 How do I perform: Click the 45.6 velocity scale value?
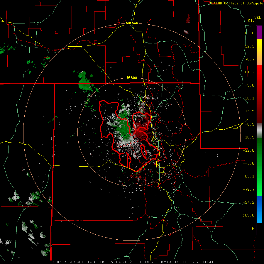point(250,85)
